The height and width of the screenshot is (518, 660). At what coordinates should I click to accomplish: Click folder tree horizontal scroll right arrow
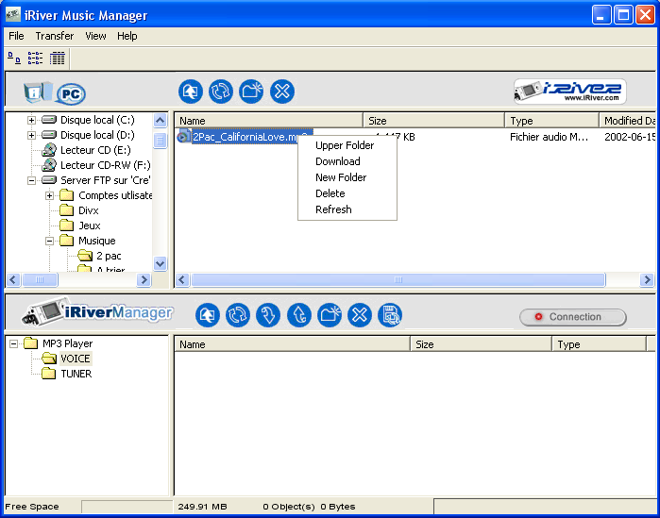pos(144,279)
